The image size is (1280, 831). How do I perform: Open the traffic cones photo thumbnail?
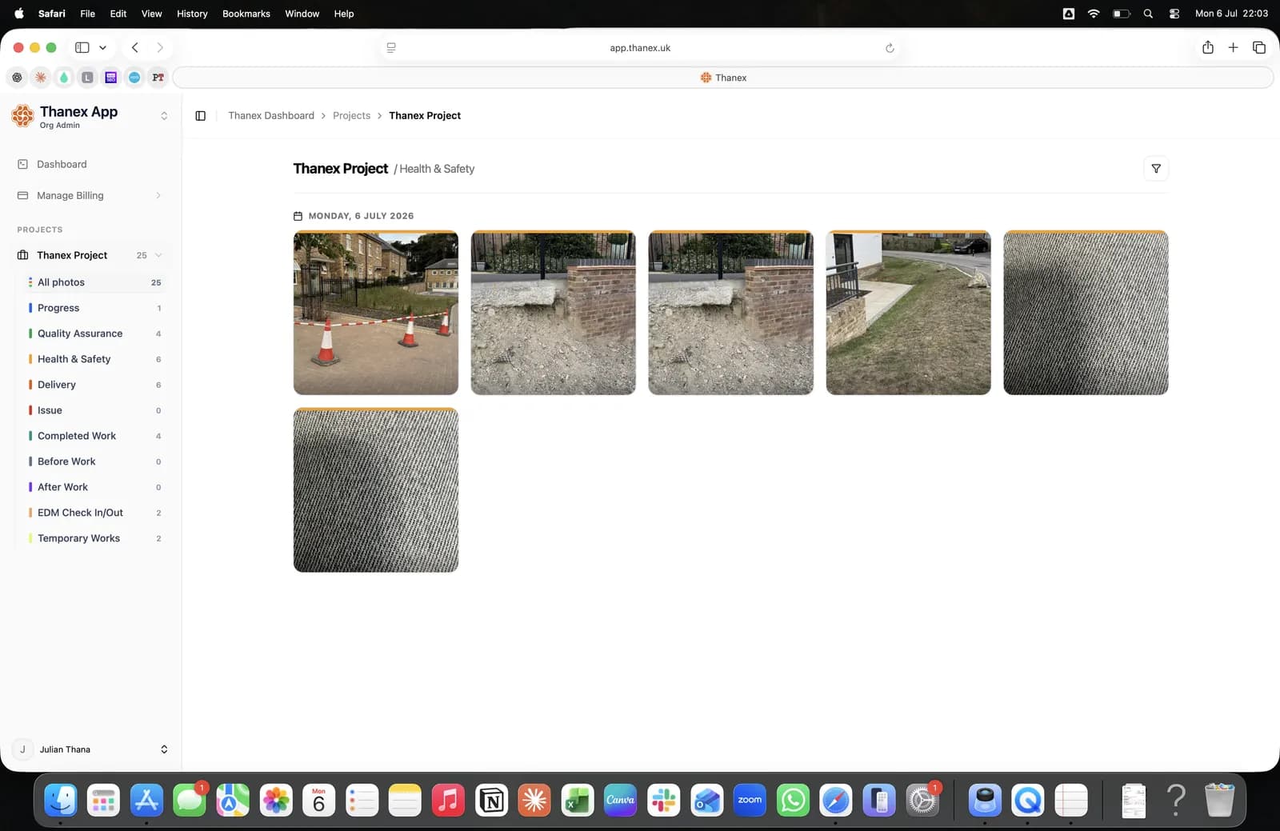tap(376, 313)
